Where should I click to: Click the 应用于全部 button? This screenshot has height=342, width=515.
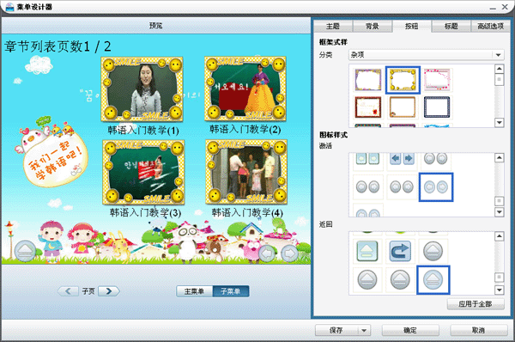click(x=476, y=304)
